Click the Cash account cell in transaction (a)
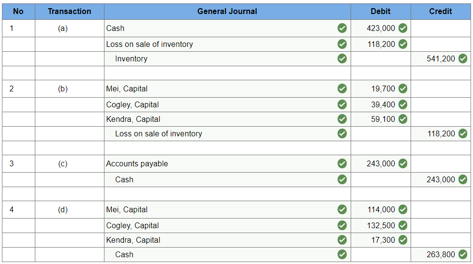The width and height of the screenshot is (473, 264). [x=227, y=29]
